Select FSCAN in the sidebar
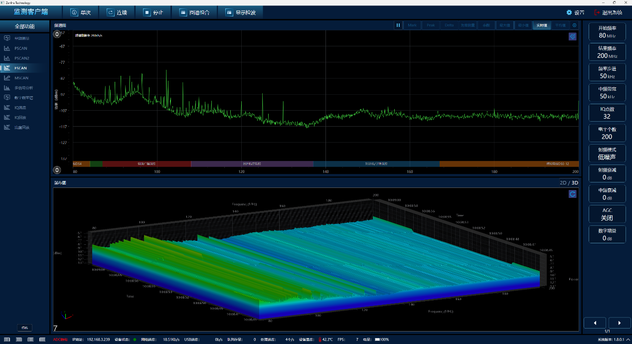 pos(25,68)
